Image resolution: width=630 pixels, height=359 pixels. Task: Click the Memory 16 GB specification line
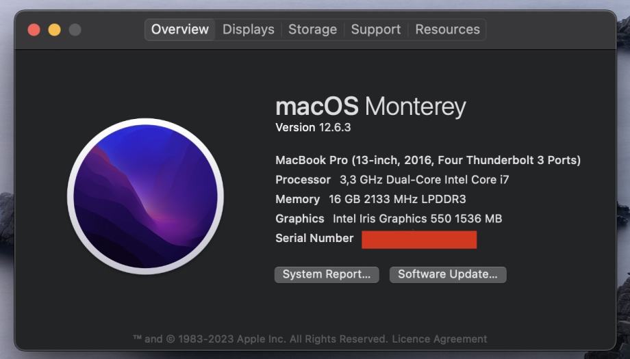click(370, 199)
